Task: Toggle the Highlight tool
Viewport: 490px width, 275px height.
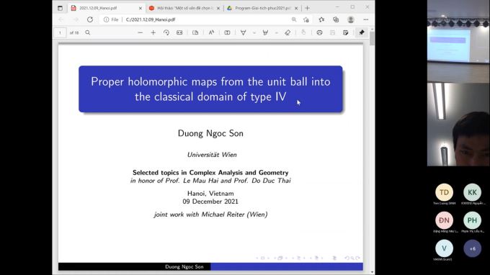Action: coord(265,32)
